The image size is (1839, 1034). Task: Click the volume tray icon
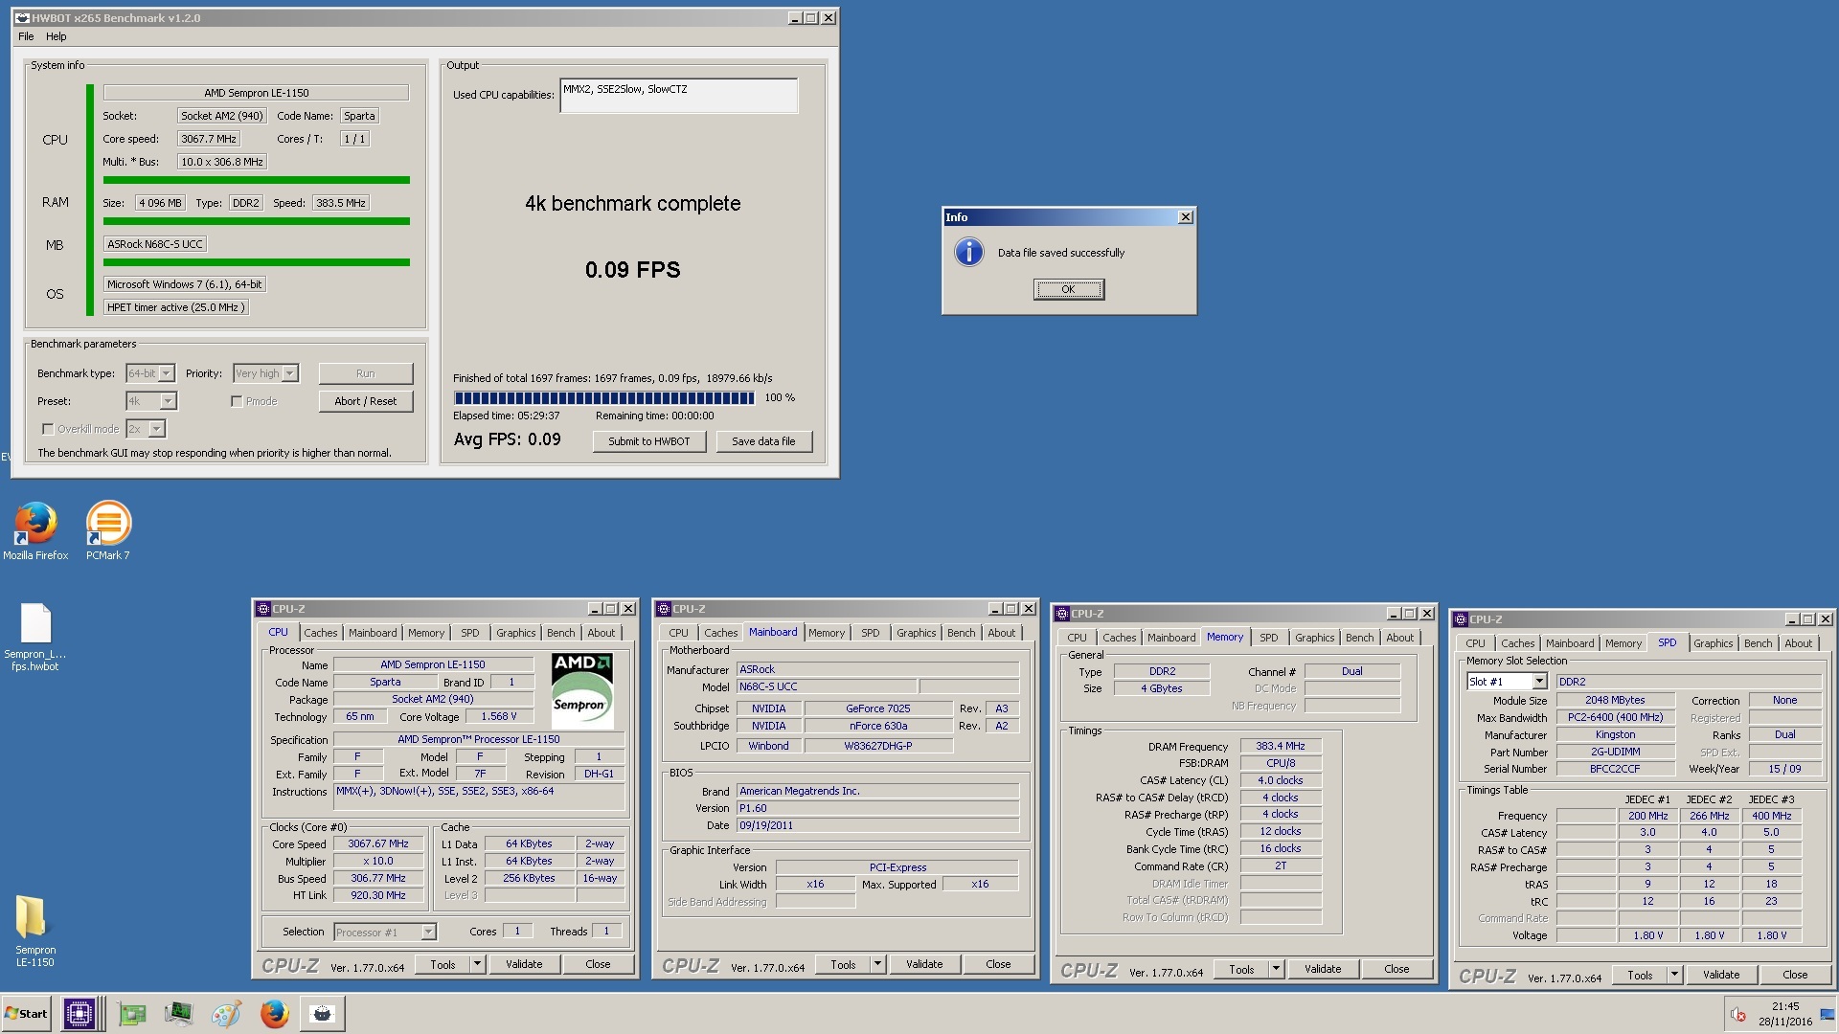[1738, 1014]
